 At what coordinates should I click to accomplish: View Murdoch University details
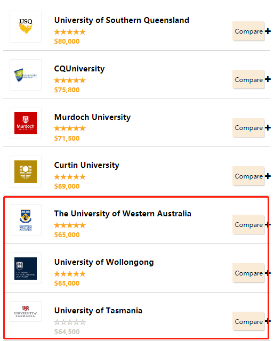pyautogui.click(x=93, y=117)
